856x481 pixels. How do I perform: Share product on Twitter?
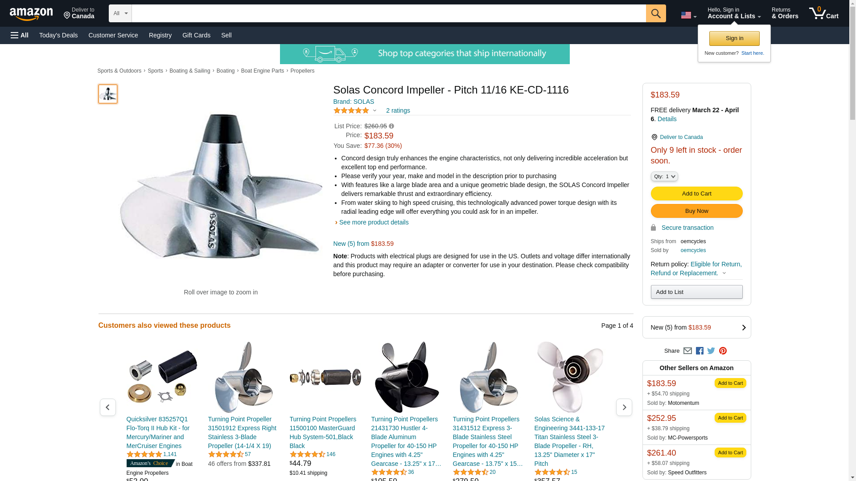point(711,351)
